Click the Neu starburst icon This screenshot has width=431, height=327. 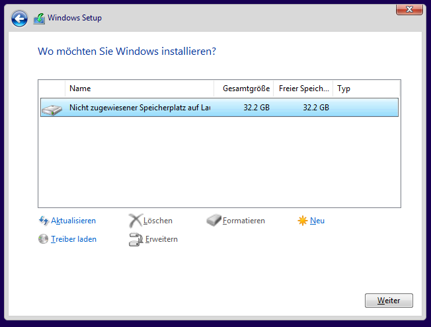pos(302,221)
